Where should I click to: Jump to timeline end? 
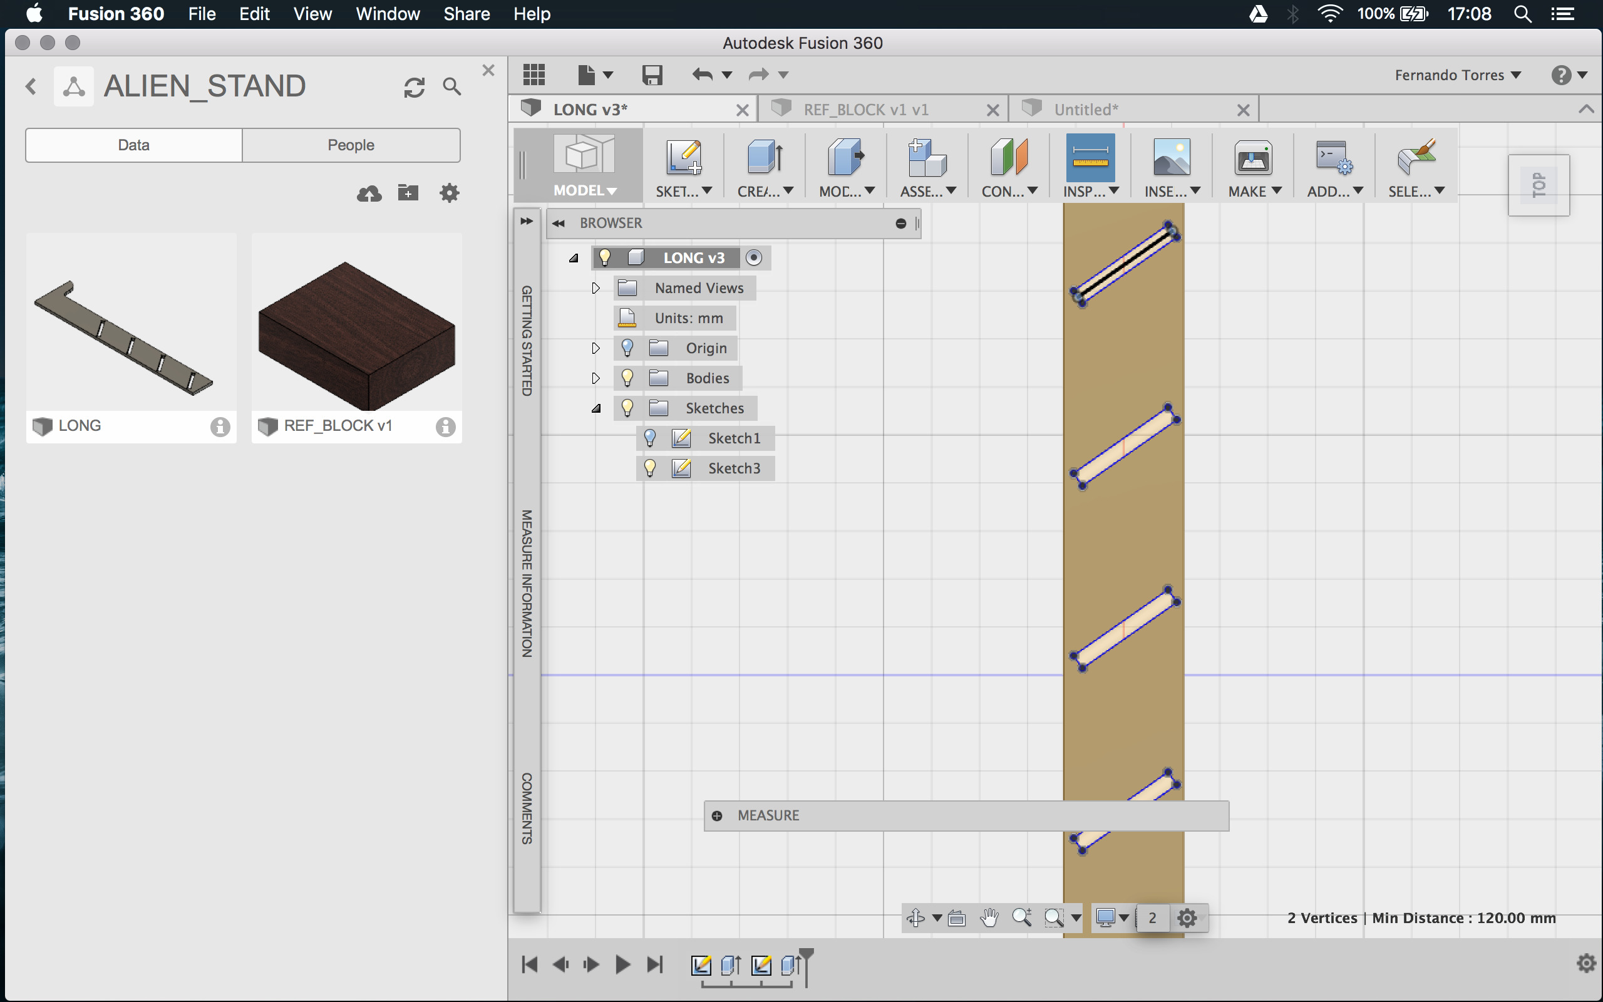[x=654, y=964]
